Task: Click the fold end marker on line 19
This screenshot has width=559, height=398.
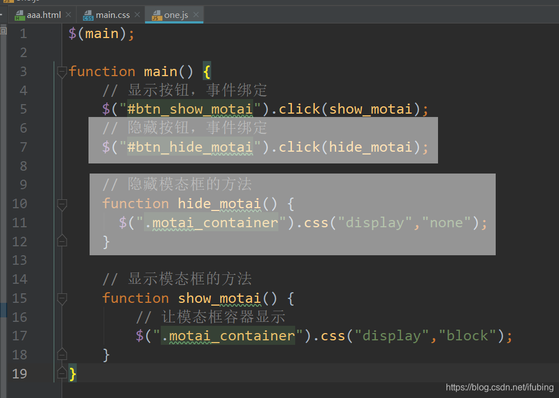Action: 62,373
